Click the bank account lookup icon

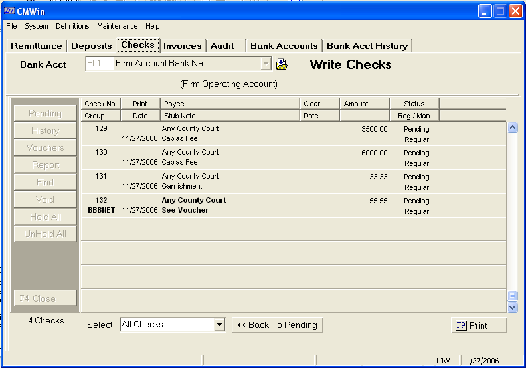282,64
